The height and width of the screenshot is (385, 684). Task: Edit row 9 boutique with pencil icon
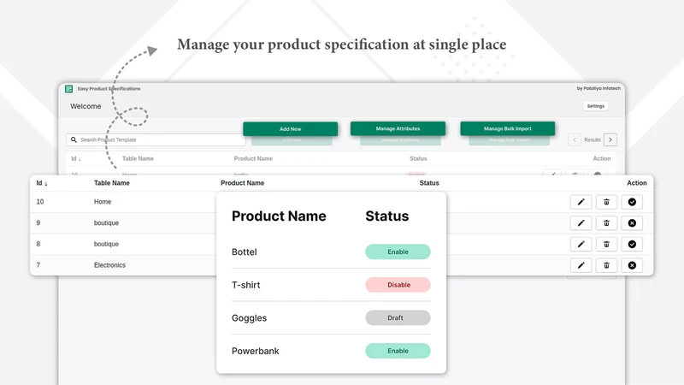[581, 223]
